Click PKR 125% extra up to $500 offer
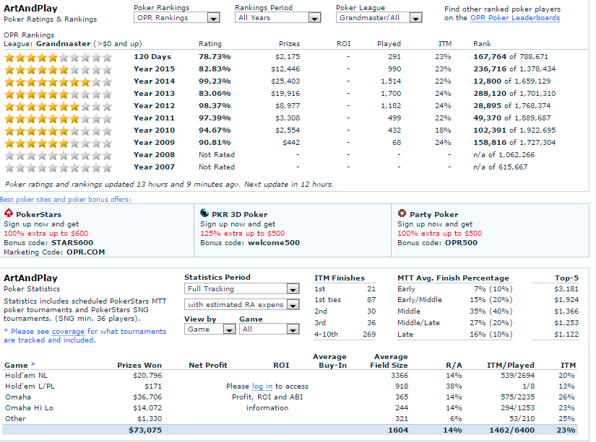This screenshot has height=442, width=596. point(243,234)
